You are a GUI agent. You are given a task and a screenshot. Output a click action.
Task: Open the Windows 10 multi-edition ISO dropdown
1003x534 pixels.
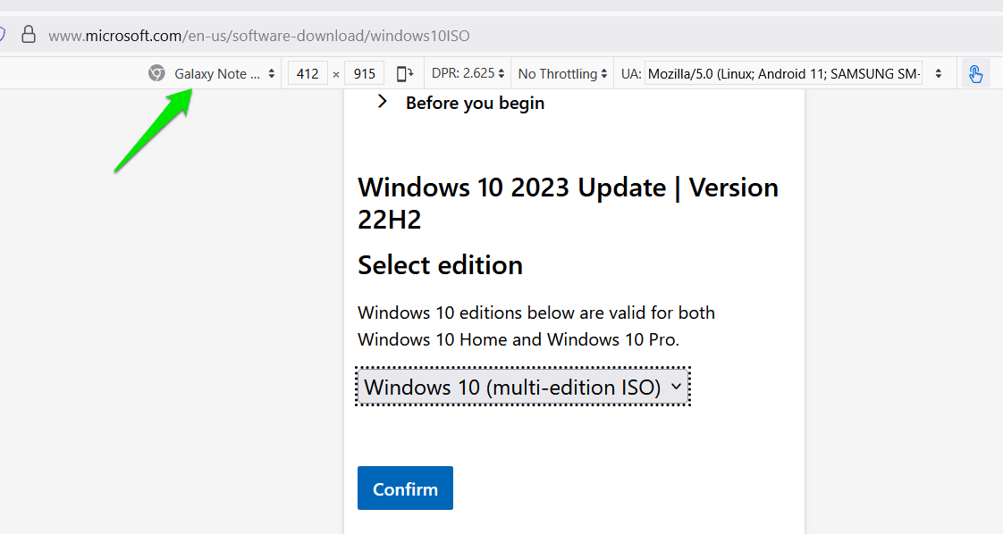(x=523, y=387)
